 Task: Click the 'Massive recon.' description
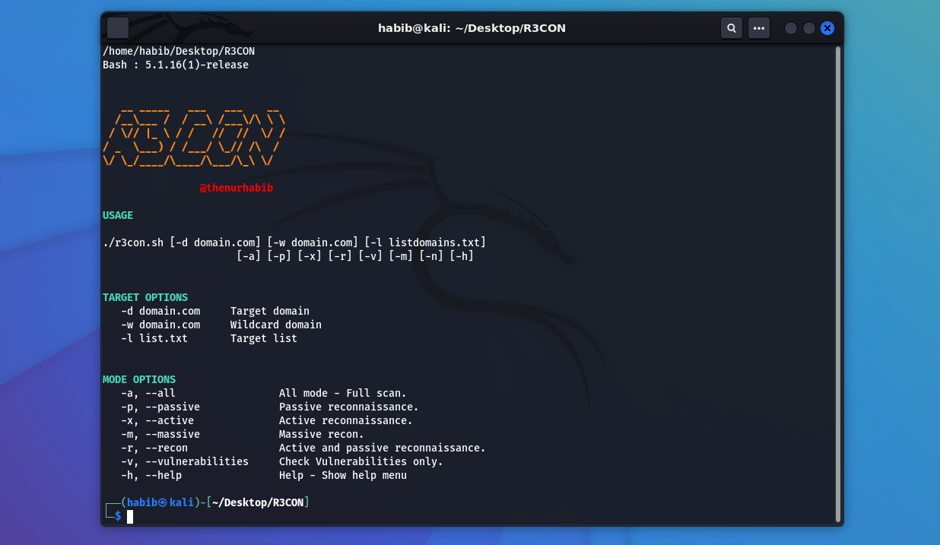click(322, 434)
